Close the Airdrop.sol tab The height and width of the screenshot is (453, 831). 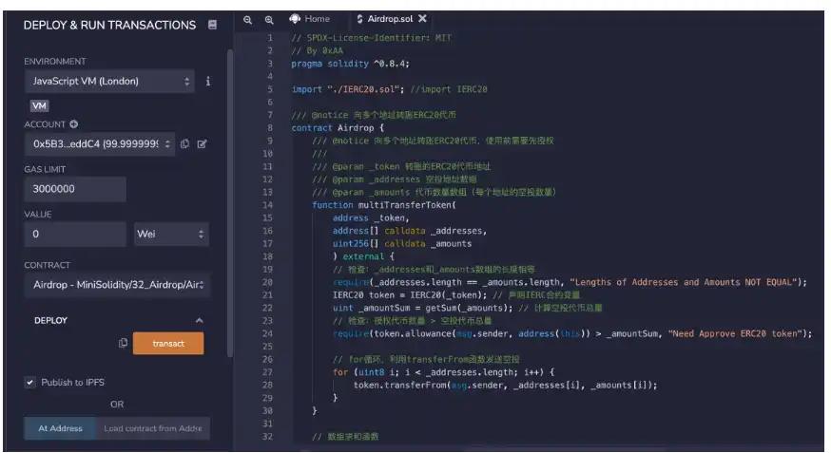point(422,19)
